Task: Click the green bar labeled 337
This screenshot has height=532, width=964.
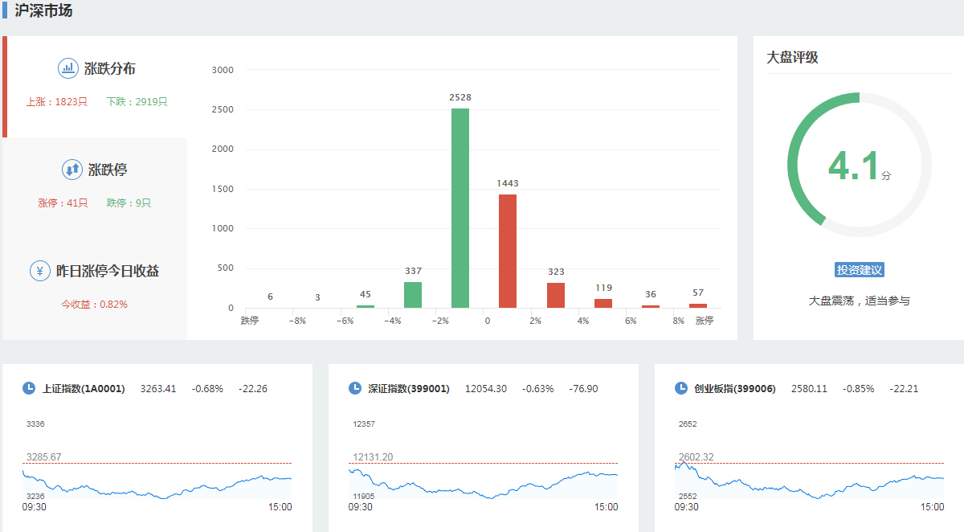Action: (413, 295)
